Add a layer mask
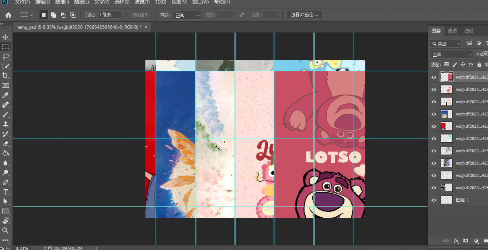The height and width of the screenshot is (250, 488). [466, 240]
